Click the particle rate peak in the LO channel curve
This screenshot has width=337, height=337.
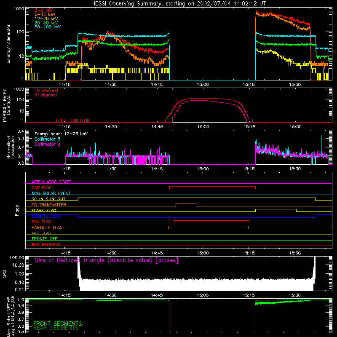(204, 99)
